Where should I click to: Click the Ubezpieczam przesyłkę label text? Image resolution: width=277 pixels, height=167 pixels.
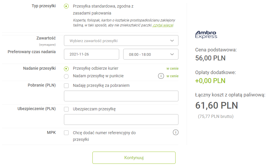[x=94, y=109]
